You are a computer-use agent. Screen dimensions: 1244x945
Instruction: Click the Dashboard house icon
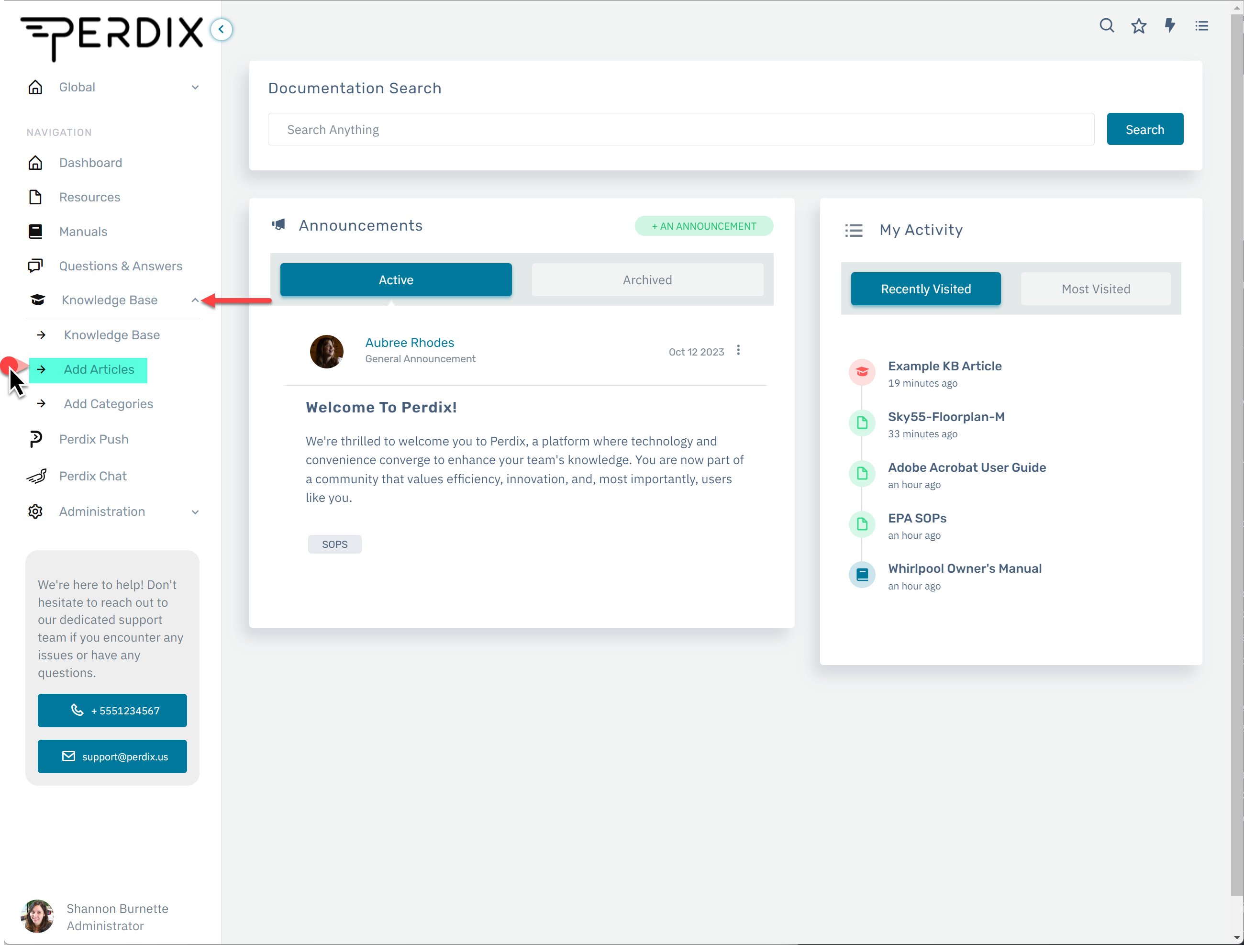pyautogui.click(x=35, y=163)
